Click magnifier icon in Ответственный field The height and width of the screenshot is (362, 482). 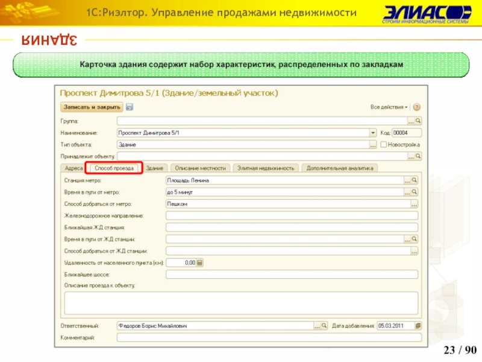324,326
